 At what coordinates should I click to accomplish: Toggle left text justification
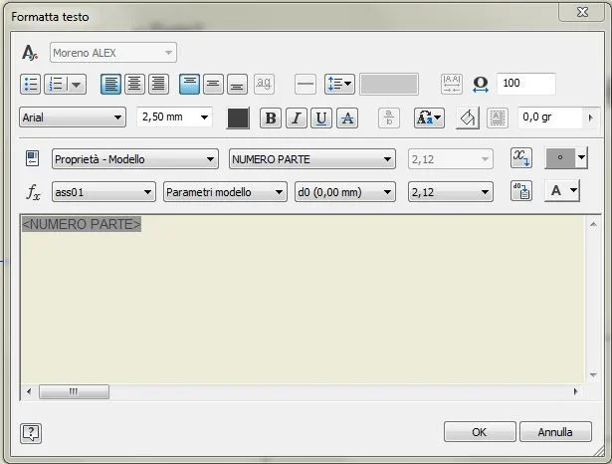pos(110,84)
